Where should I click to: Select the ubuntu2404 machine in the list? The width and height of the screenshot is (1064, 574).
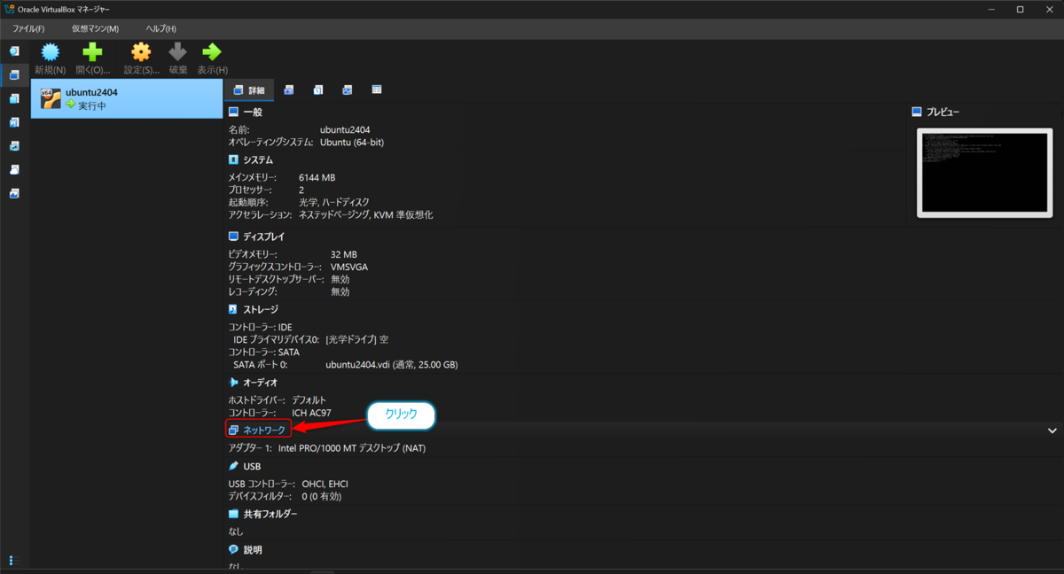click(x=127, y=98)
